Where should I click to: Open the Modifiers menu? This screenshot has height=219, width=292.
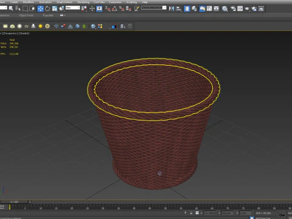[x=29, y=2]
